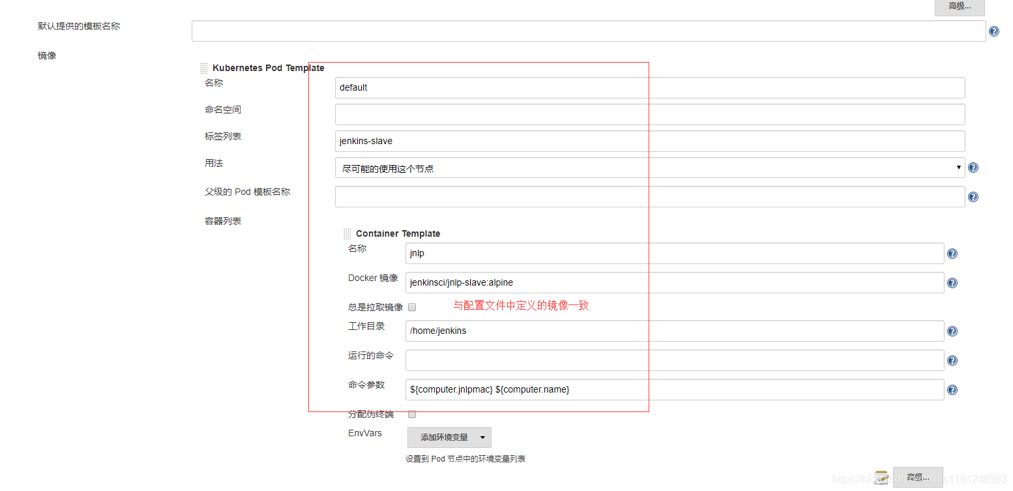Click the EnvVars label
The image size is (1013, 491).
click(365, 433)
